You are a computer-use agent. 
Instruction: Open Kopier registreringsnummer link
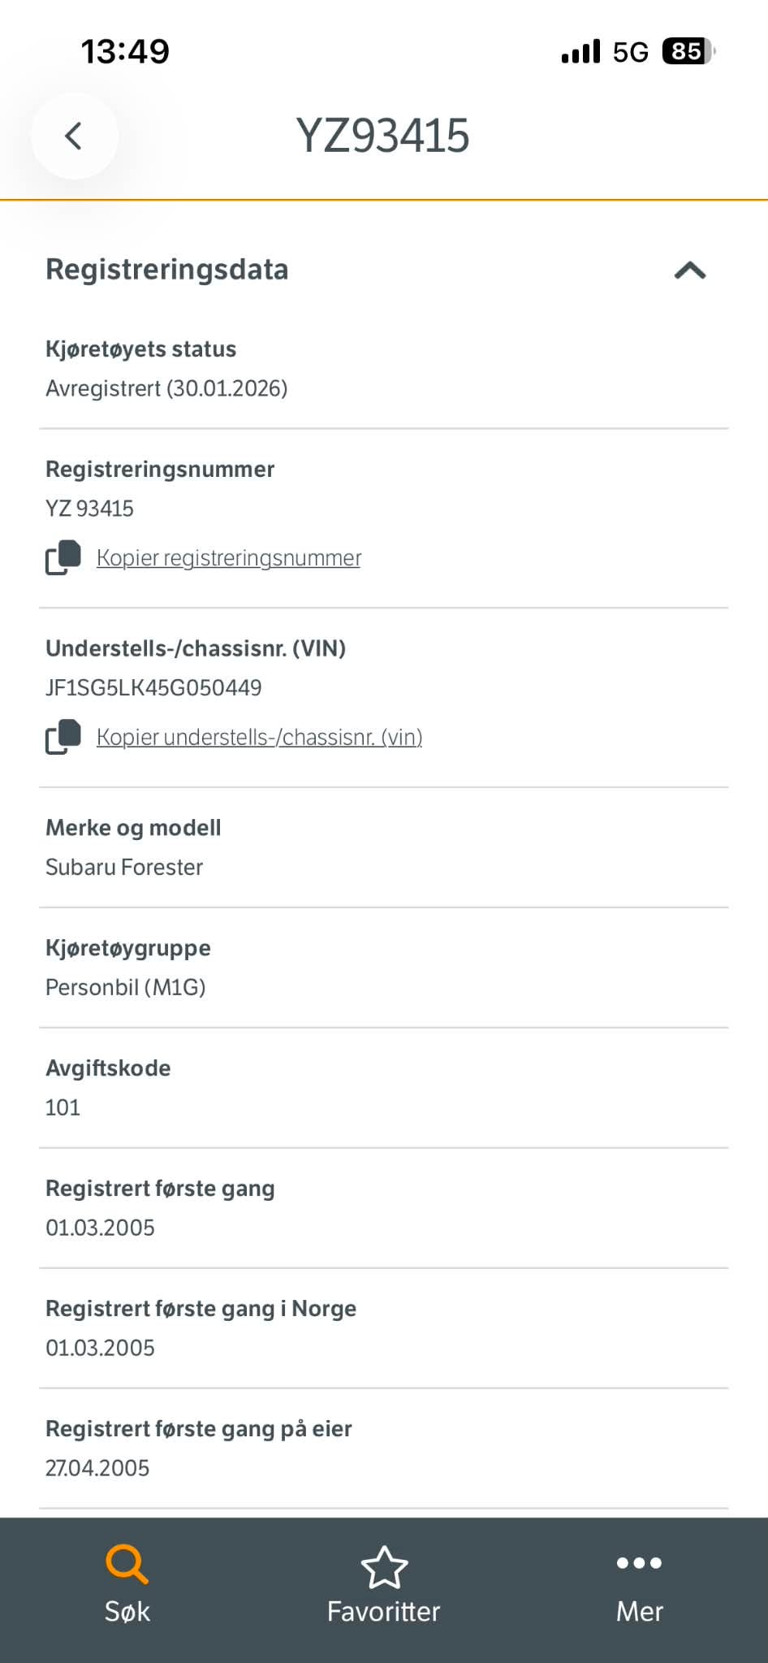pyautogui.click(x=228, y=558)
